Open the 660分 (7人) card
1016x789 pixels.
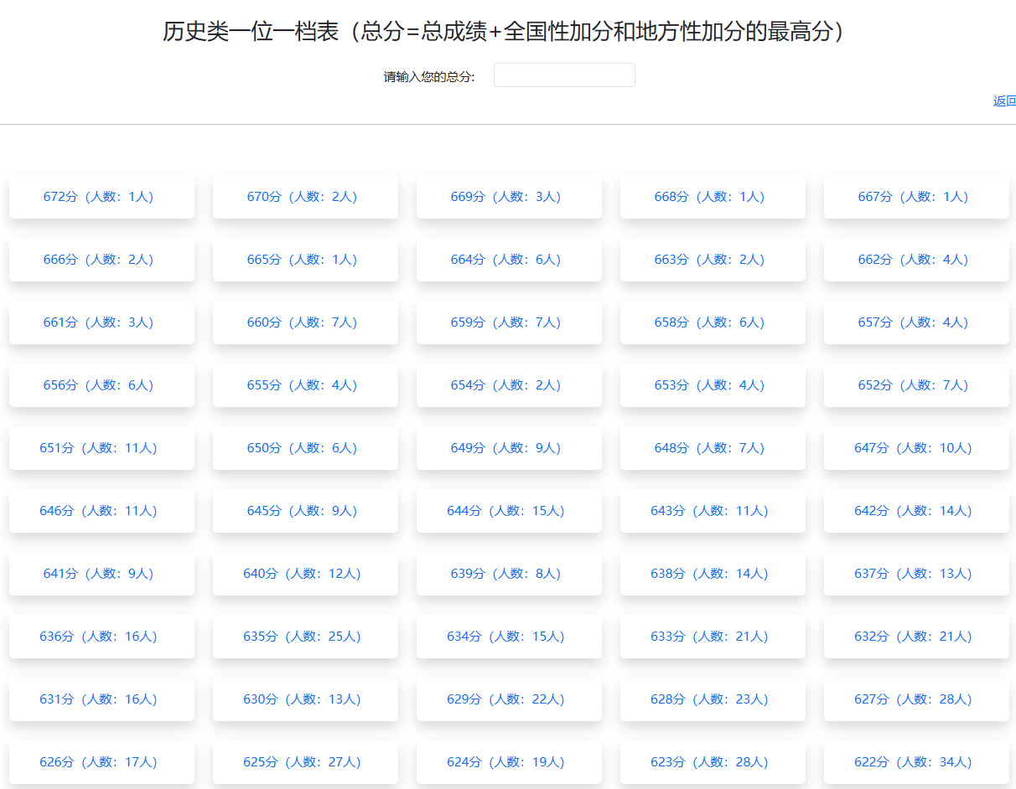point(305,322)
